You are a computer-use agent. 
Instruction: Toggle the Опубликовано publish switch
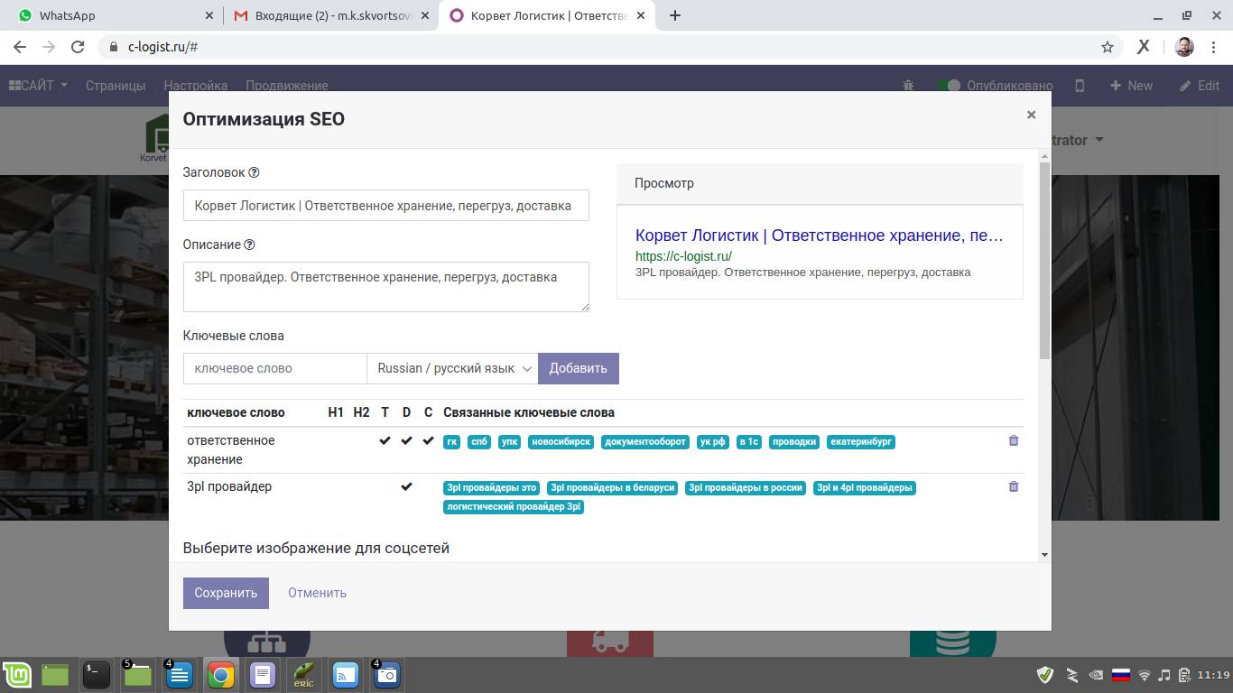(x=949, y=86)
